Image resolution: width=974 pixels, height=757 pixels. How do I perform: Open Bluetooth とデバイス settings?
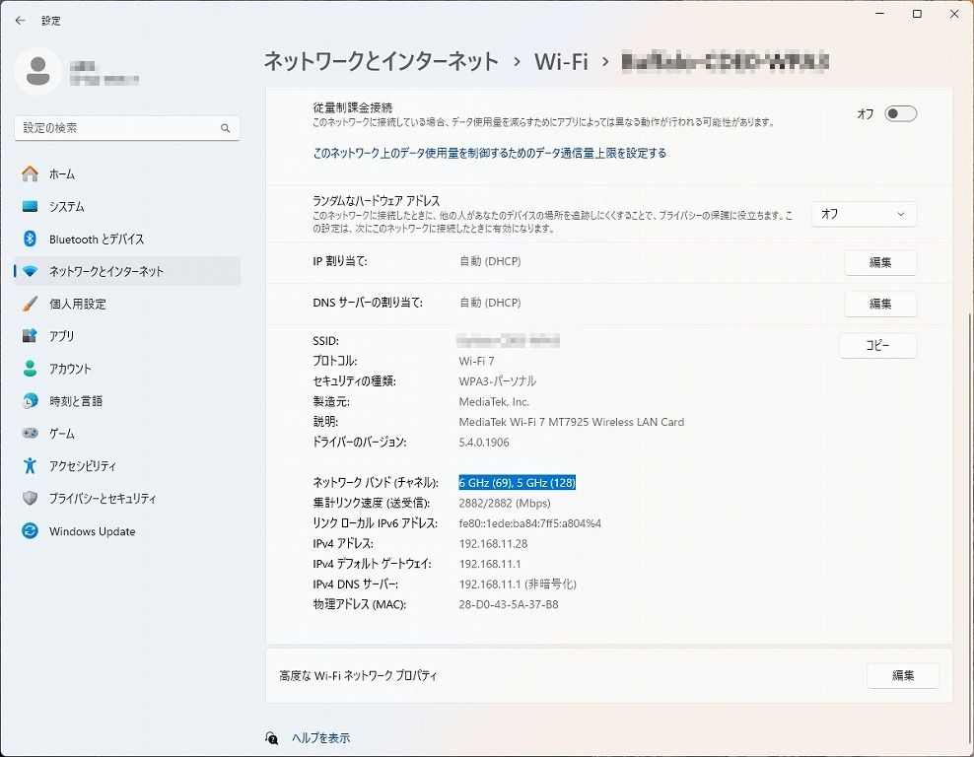pyautogui.click(x=127, y=239)
